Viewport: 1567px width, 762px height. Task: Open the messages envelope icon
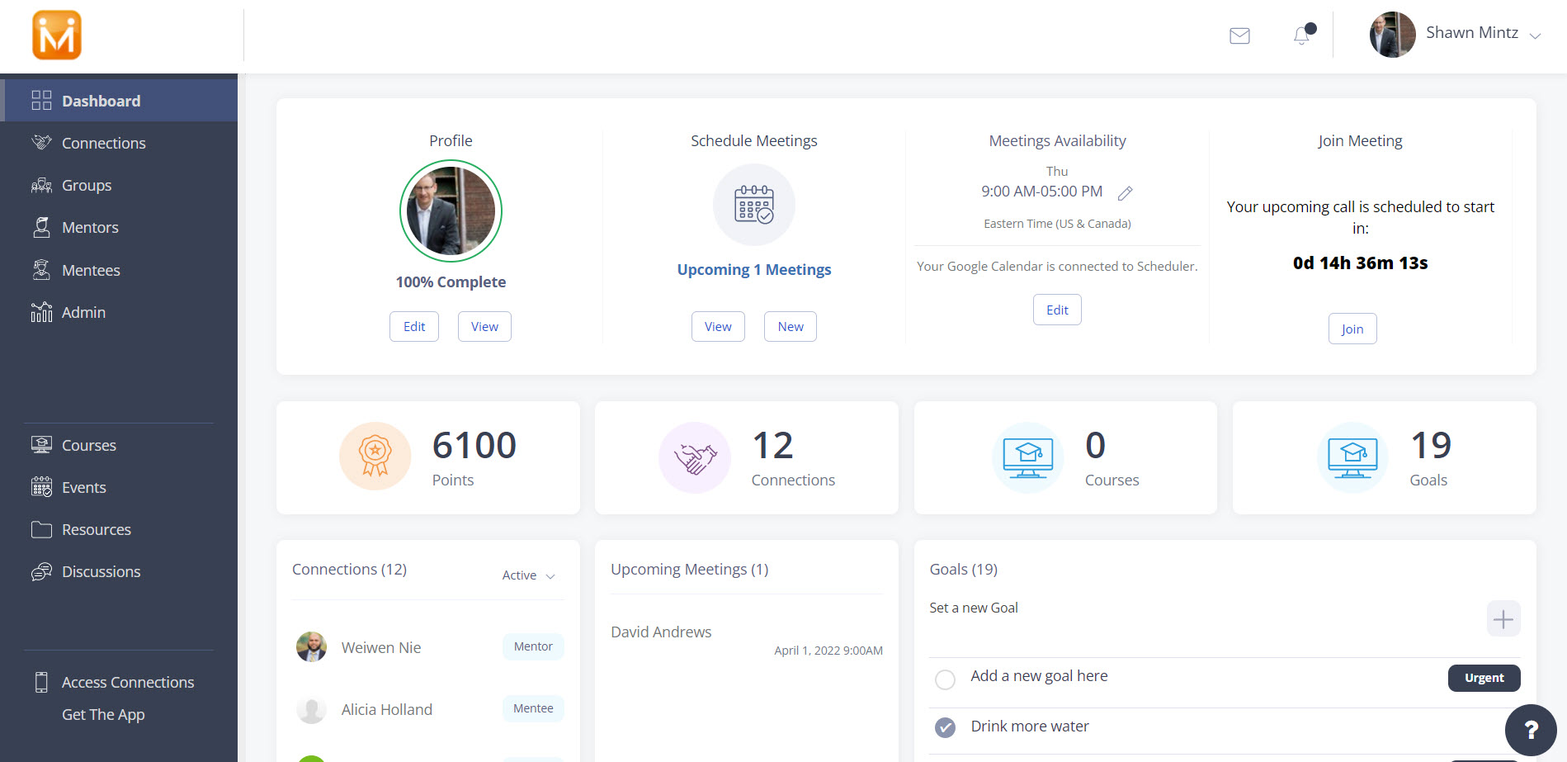pos(1239,35)
